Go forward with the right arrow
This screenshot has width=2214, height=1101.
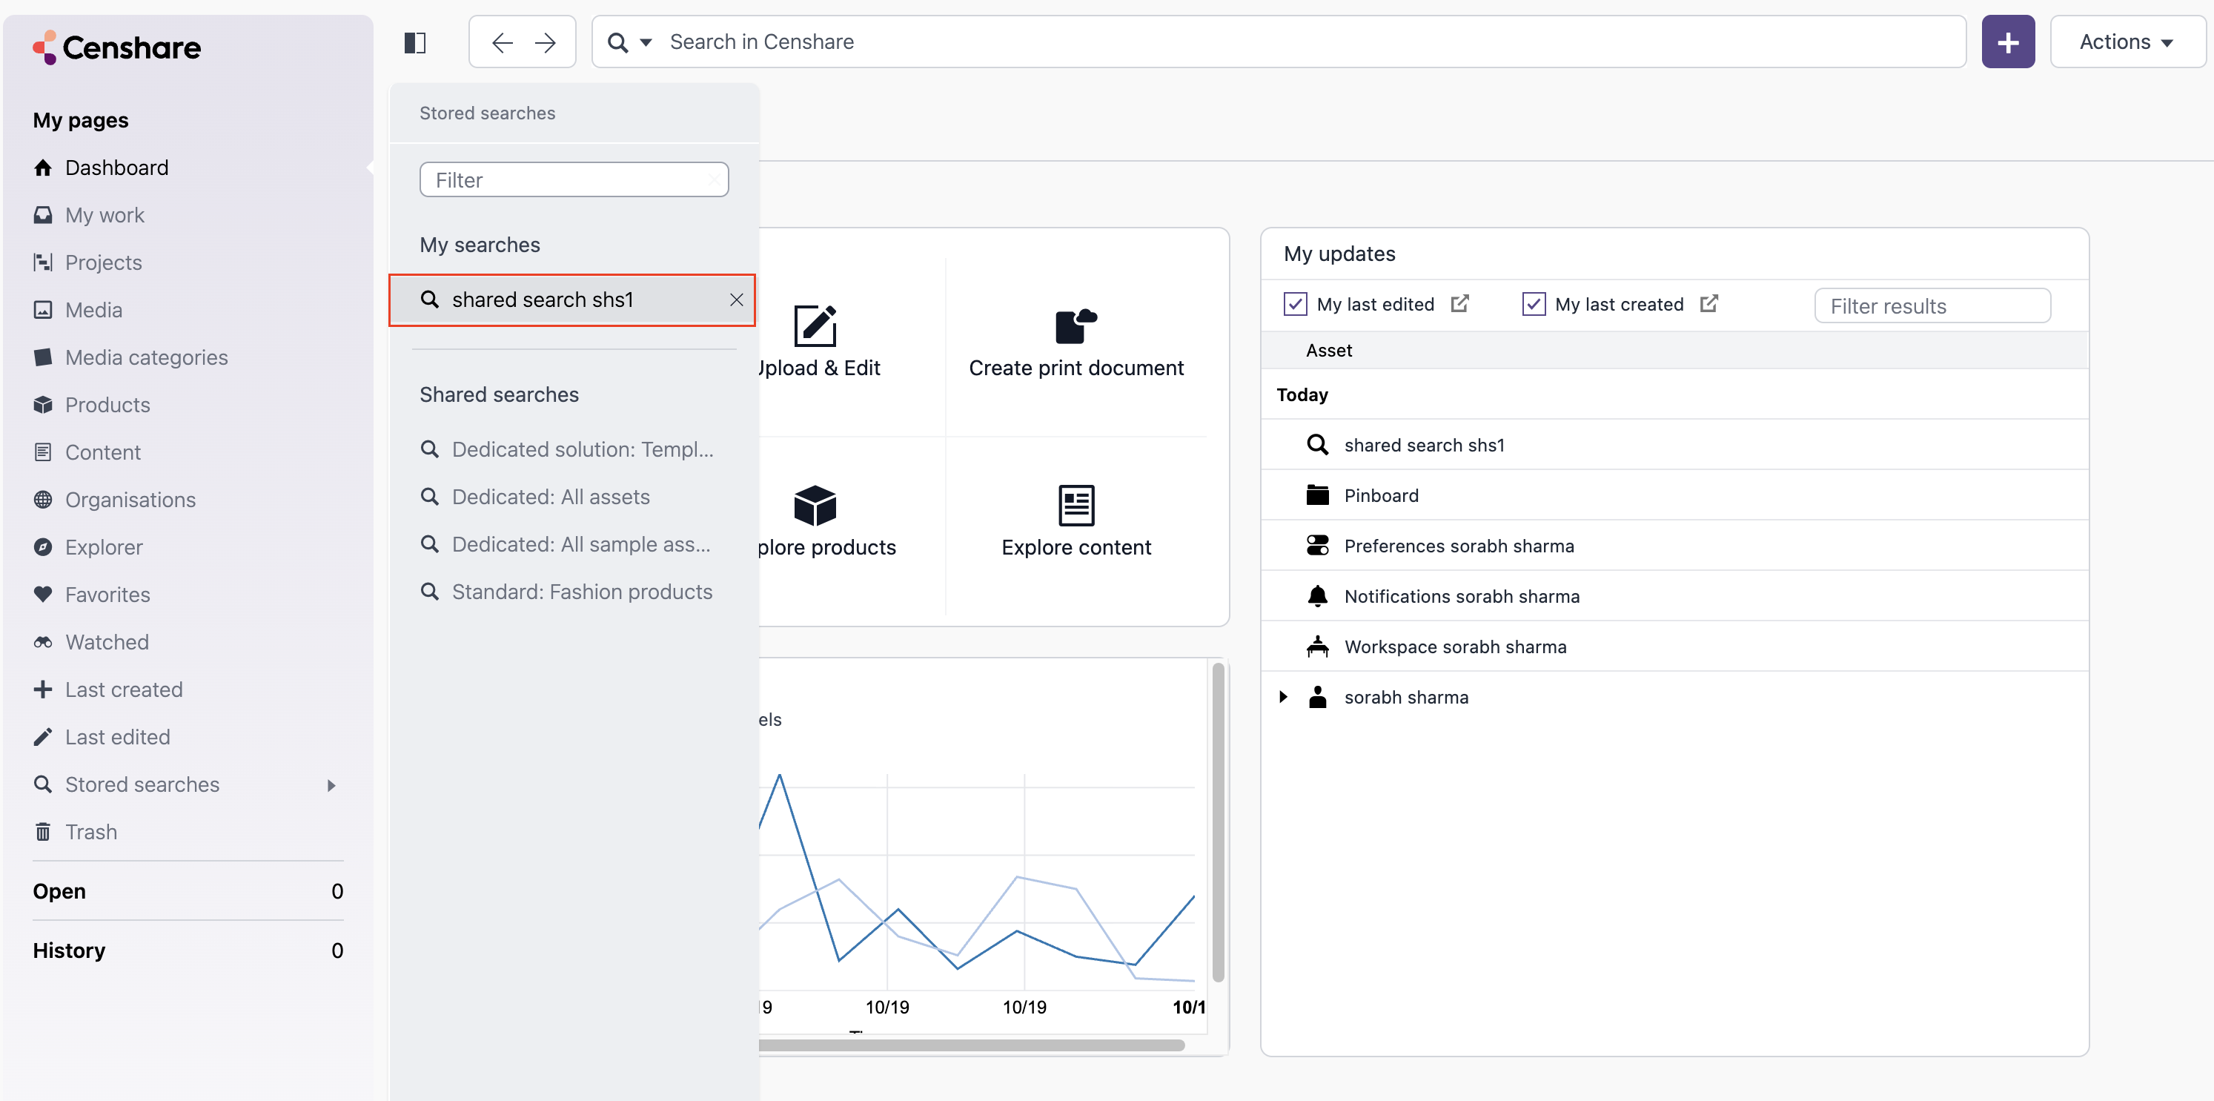tap(545, 42)
